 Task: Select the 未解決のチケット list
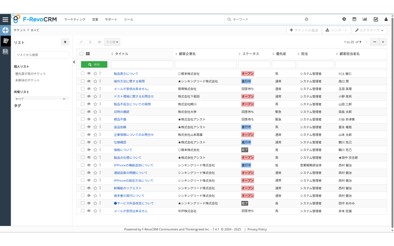[27, 80]
